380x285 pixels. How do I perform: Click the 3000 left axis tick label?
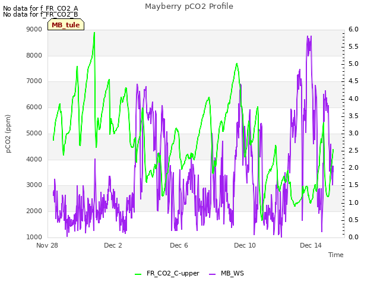[x=34, y=185]
